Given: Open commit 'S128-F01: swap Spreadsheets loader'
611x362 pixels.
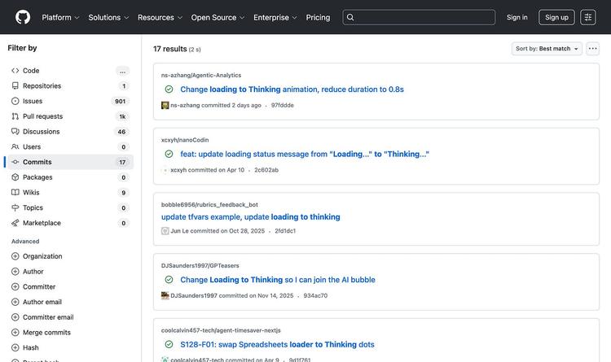Looking at the screenshot, I should click(277, 344).
